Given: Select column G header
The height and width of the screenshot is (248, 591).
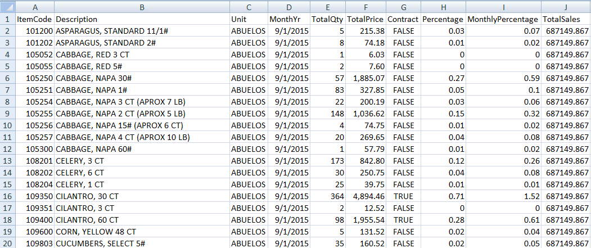Looking at the screenshot, I should coord(403,7).
